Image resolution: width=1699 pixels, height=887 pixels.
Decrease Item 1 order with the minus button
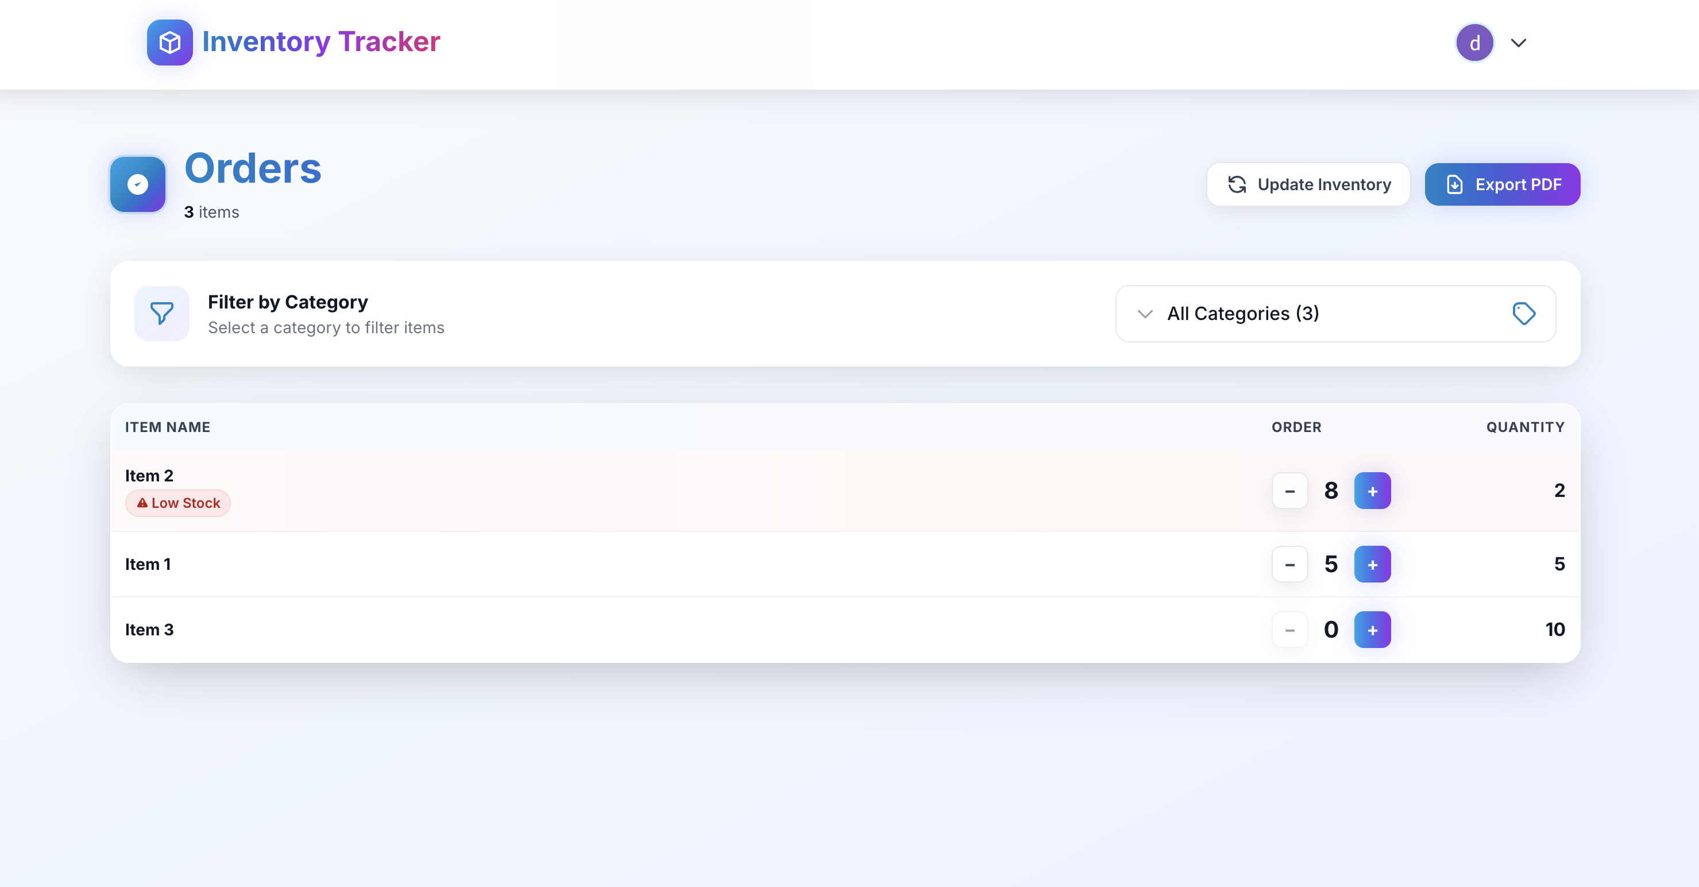1289,565
